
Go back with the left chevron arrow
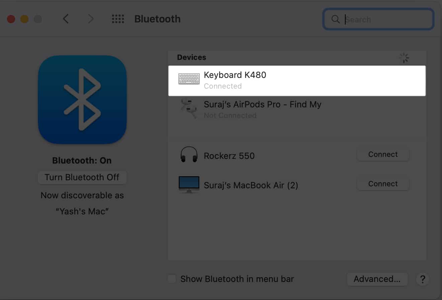pyautogui.click(x=66, y=19)
